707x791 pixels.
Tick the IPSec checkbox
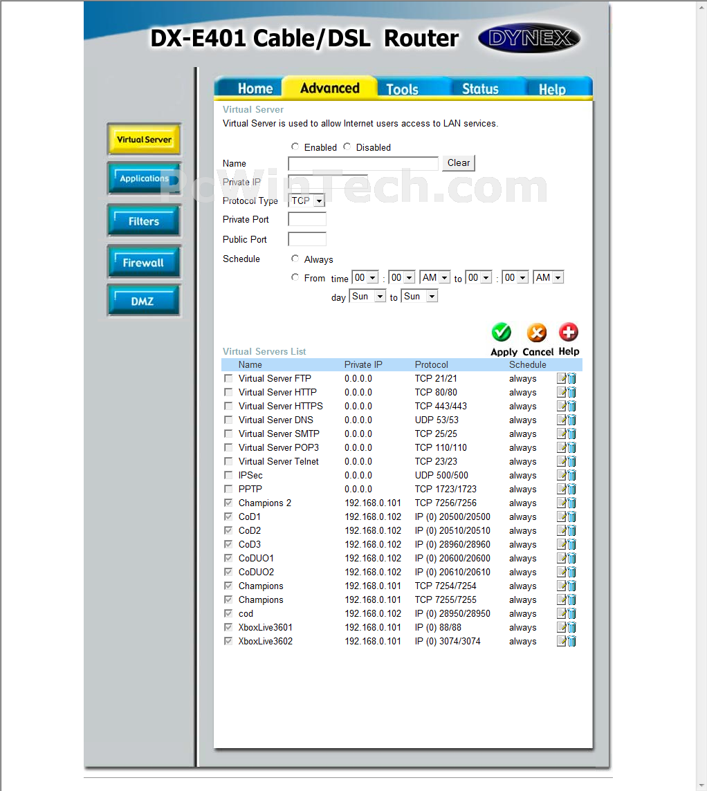[228, 475]
